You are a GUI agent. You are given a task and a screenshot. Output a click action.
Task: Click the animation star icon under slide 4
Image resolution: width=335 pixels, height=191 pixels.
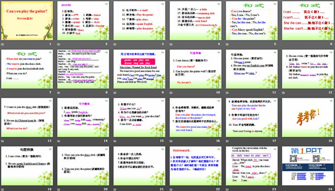(x=171, y=45)
